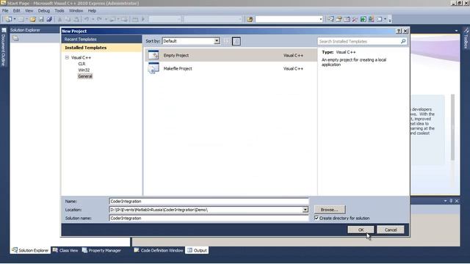Click the New Project toolbar icon

coord(8,20)
